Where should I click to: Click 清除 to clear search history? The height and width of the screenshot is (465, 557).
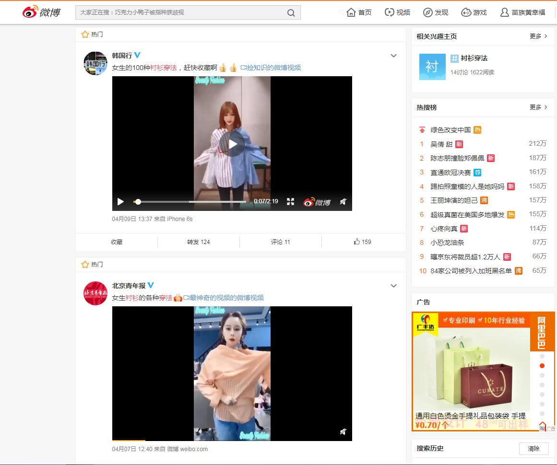click(534, 449)
